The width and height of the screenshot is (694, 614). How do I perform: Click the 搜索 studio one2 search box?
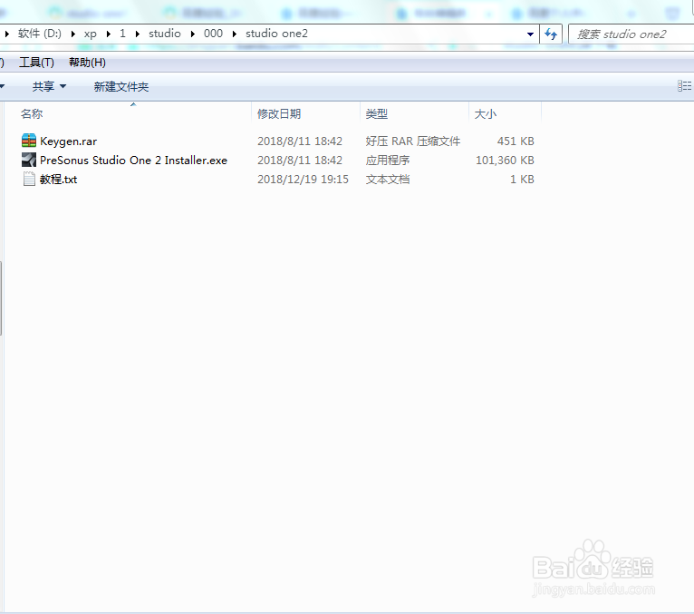click(x=631, y=34)
